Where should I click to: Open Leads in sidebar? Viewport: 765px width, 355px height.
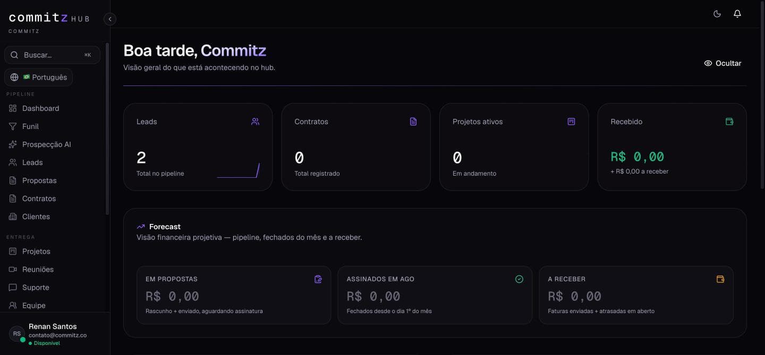point(53,162)
